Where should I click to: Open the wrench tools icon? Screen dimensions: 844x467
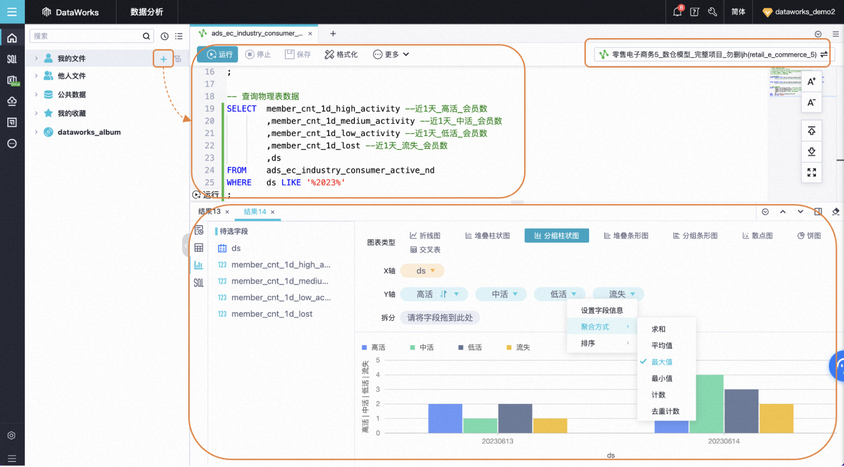(712, 12)
